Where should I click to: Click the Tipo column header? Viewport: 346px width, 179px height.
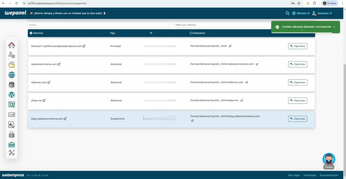click(112, 33)
